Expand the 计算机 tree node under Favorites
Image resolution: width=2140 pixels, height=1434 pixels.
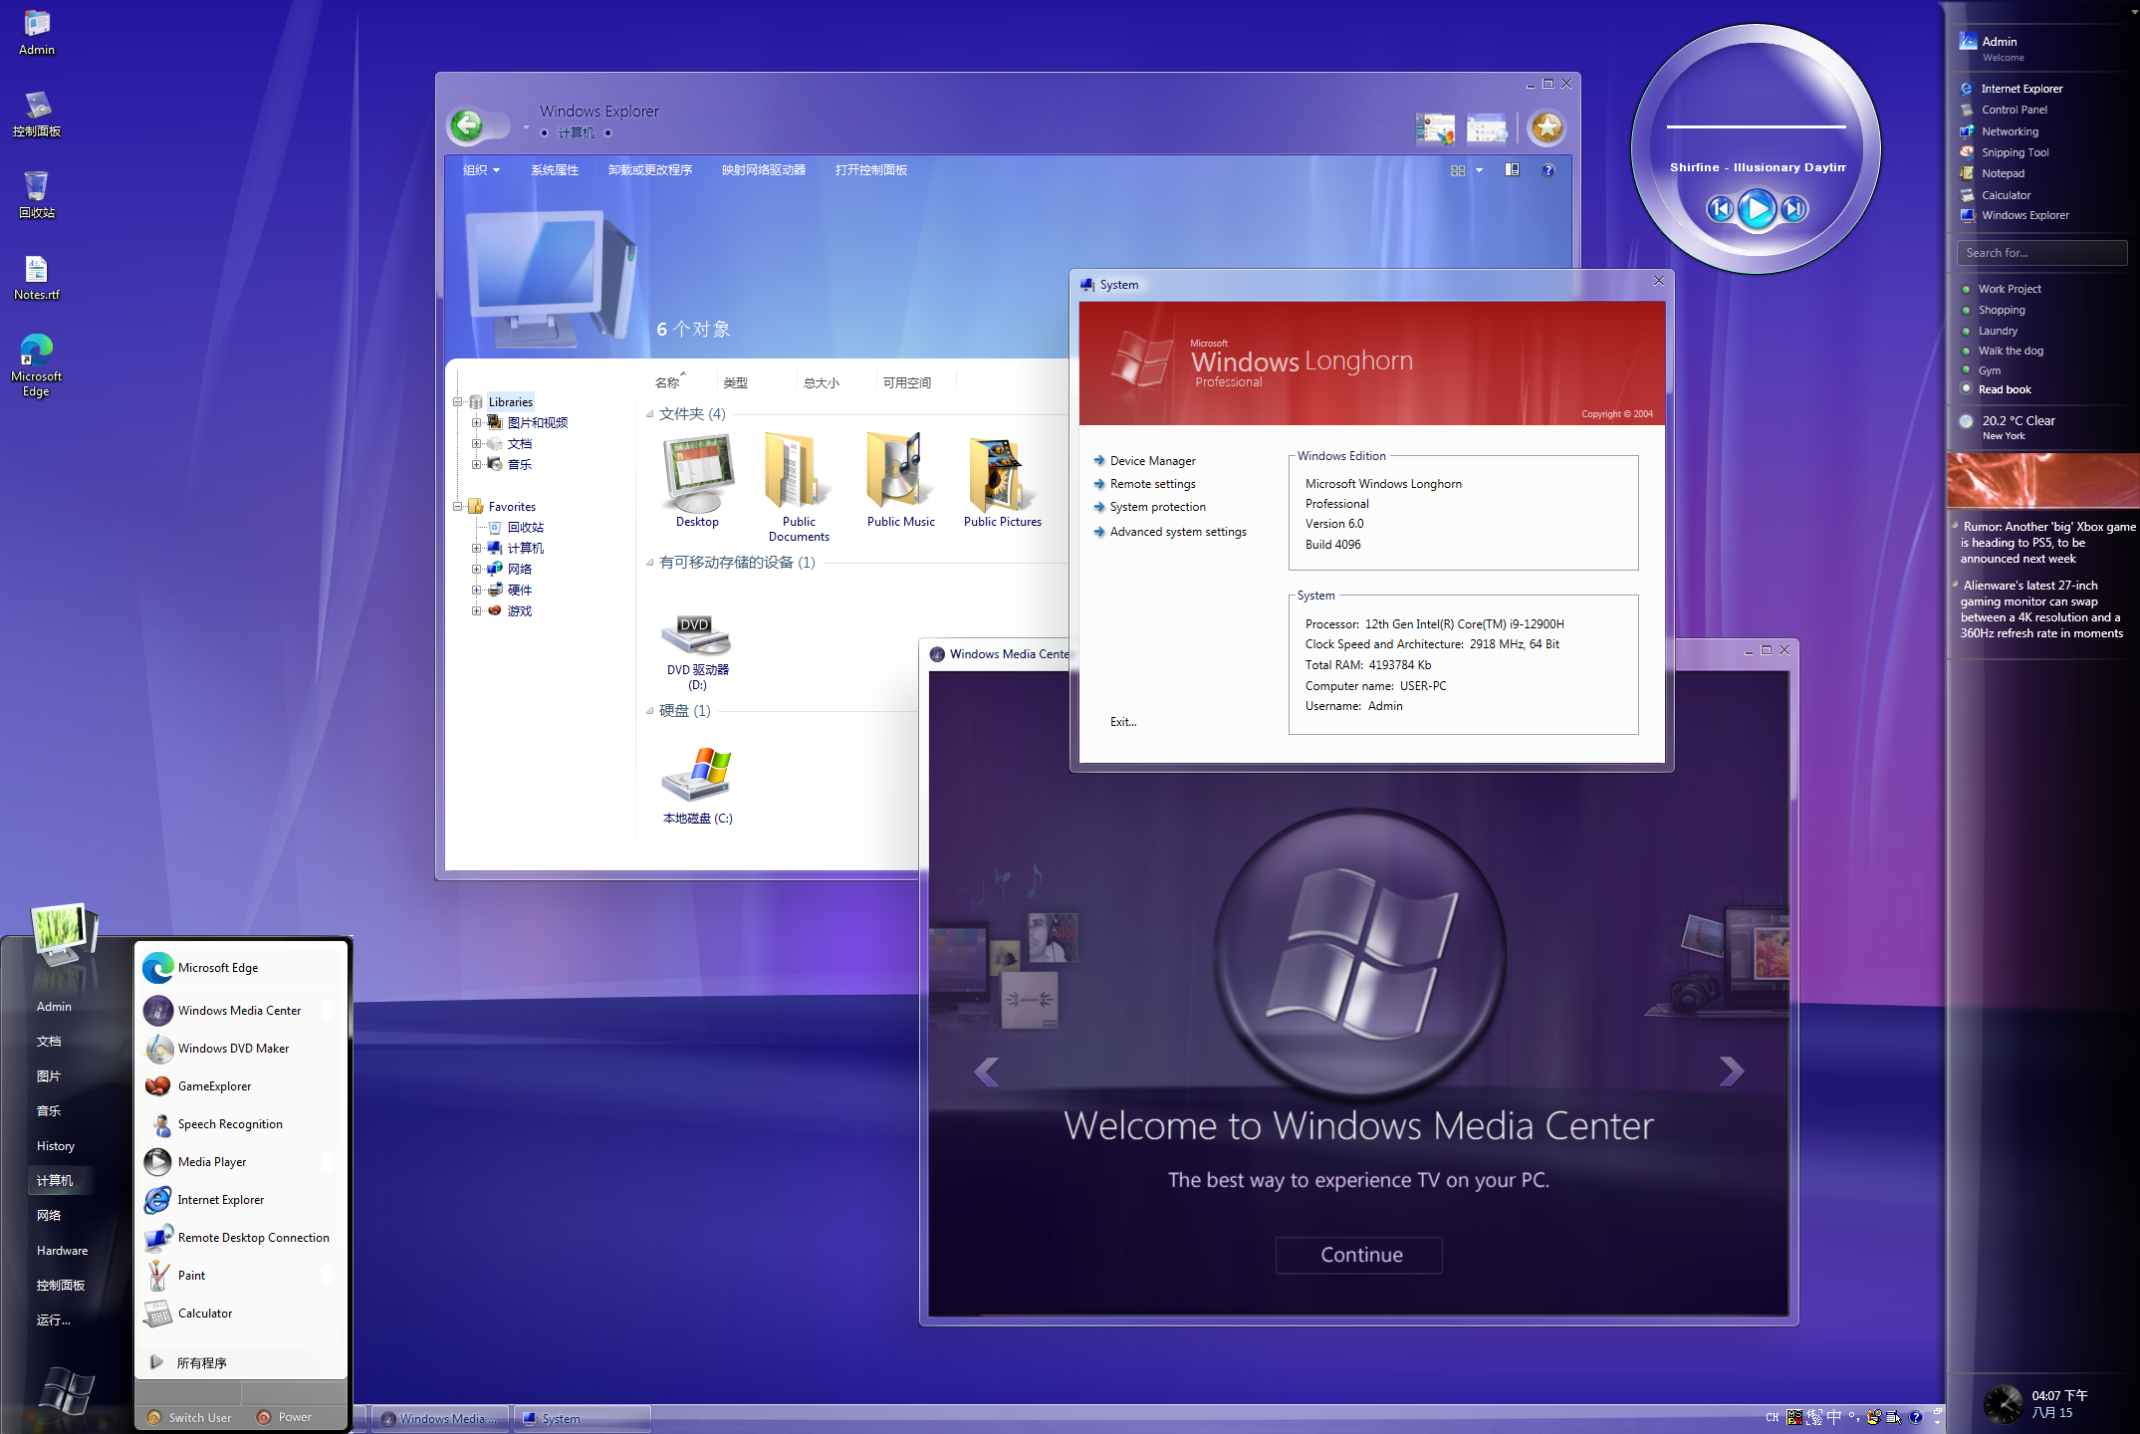click(476, 549)
